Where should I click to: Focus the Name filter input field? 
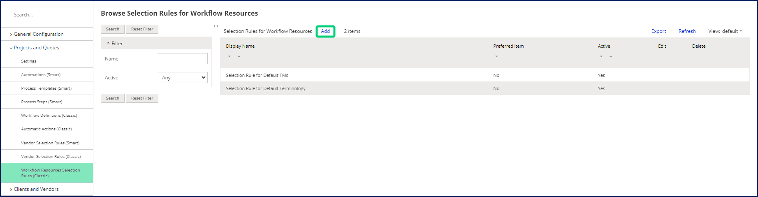[x=182, y=58]
